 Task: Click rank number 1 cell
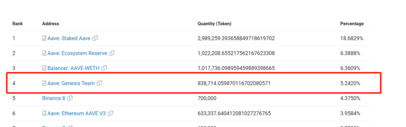coord(14,38)
